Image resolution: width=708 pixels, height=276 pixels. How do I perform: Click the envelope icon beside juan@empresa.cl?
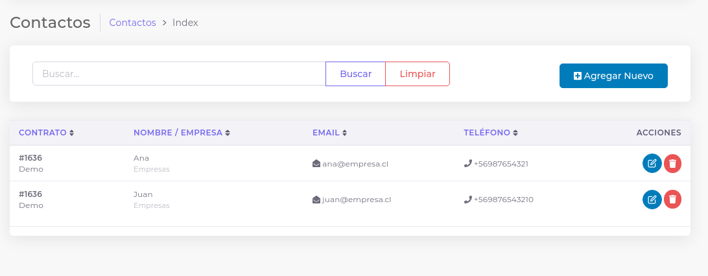(316, 200)
